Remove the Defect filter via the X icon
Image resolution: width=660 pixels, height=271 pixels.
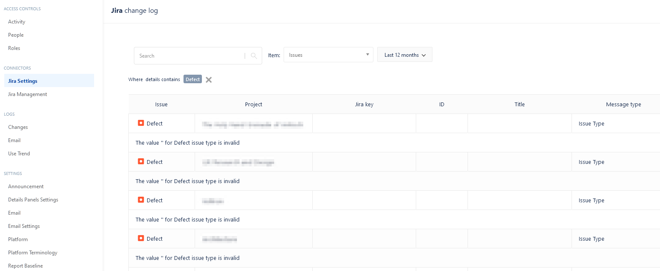tap(208, 79)
